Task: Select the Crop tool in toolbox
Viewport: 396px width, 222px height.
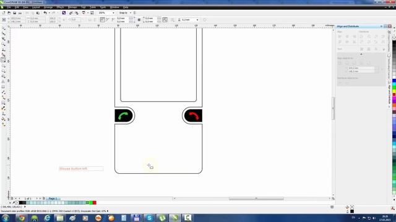Action: pos(3,38)
